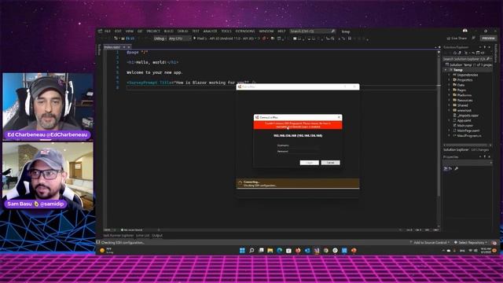Open Visual Studio taskbar icon
The width and height of the screenshot is (503, 283).
pos(317,251)
